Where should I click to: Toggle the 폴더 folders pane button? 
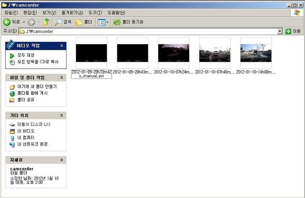pyautogui.click(x=84, y=22)
